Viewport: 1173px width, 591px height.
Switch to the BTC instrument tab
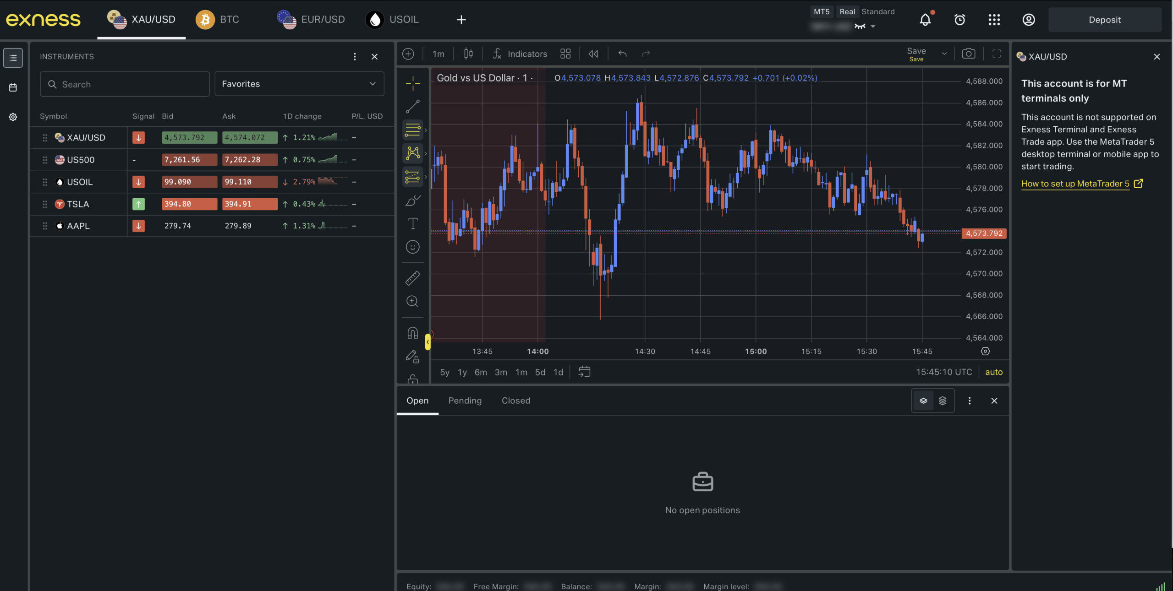(218, 20)
